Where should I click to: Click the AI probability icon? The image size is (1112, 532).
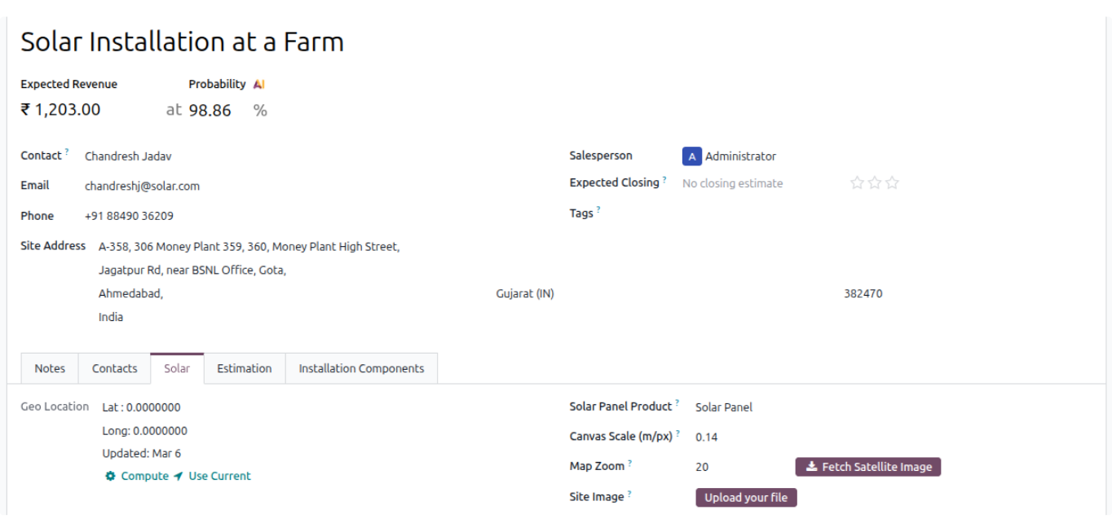point(258,84)
